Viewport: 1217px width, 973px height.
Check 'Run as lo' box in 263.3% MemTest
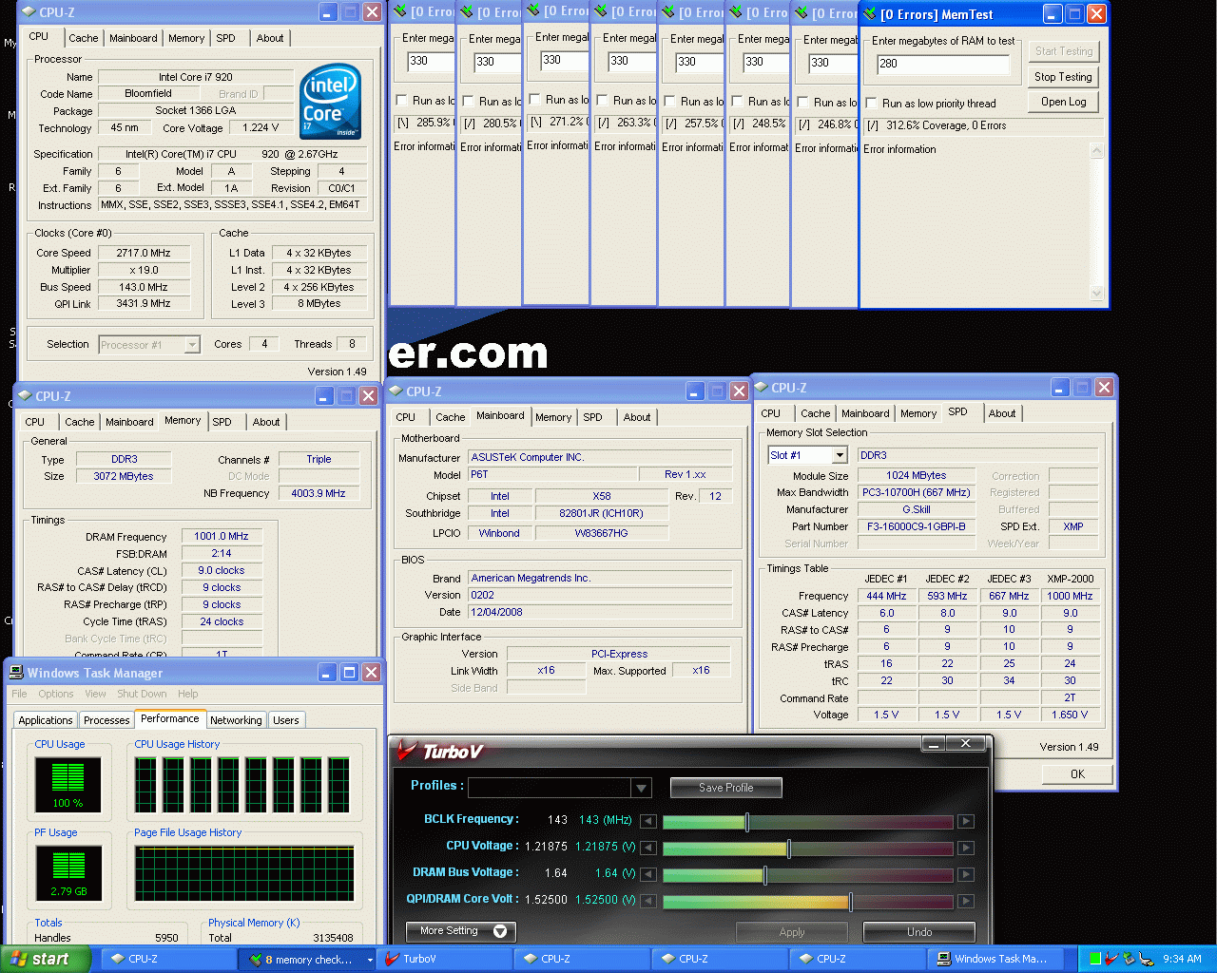click(x=602, y=101)
